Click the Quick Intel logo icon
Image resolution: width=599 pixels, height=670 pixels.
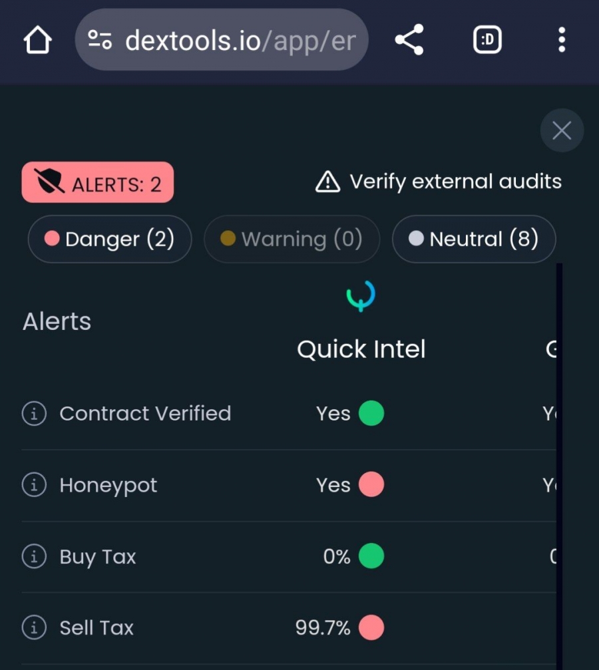coord(361,295)
